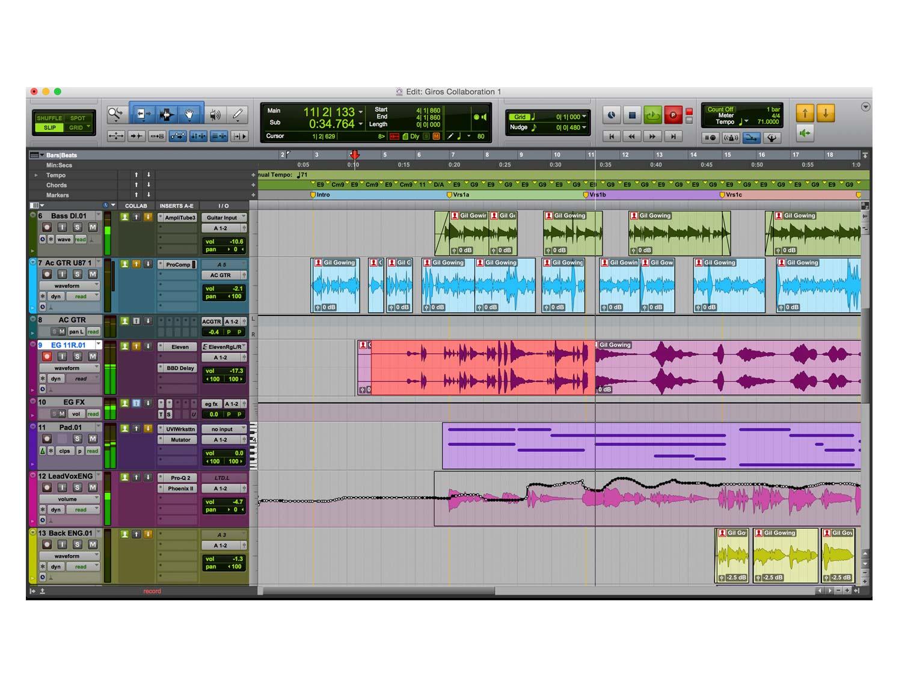The width and height of the screenshot is (902, 676).
Task: Select the Trim tool
Action: click(x=143, y=114)
